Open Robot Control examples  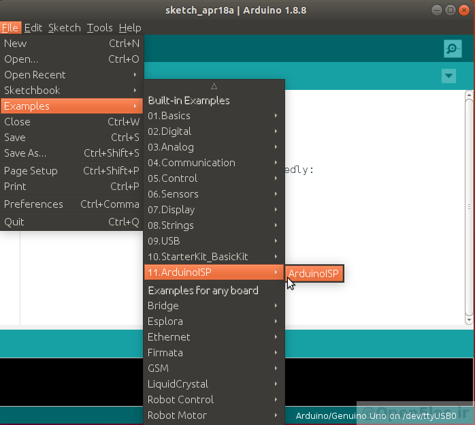point(214,400)
